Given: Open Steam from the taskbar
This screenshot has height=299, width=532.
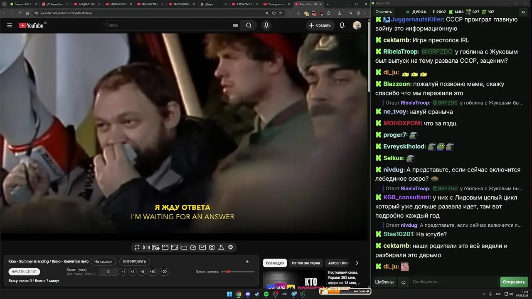Looking at the screenshot, I should pyautogui.click(x=257, y=294).
